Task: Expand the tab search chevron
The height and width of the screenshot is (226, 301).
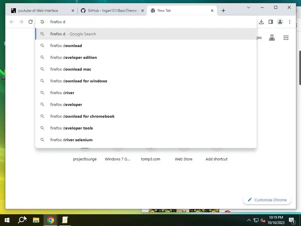Action: 249,7
